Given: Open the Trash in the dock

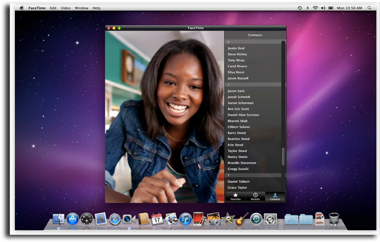Looking at the screenshot, I should [x=334, y=219].
